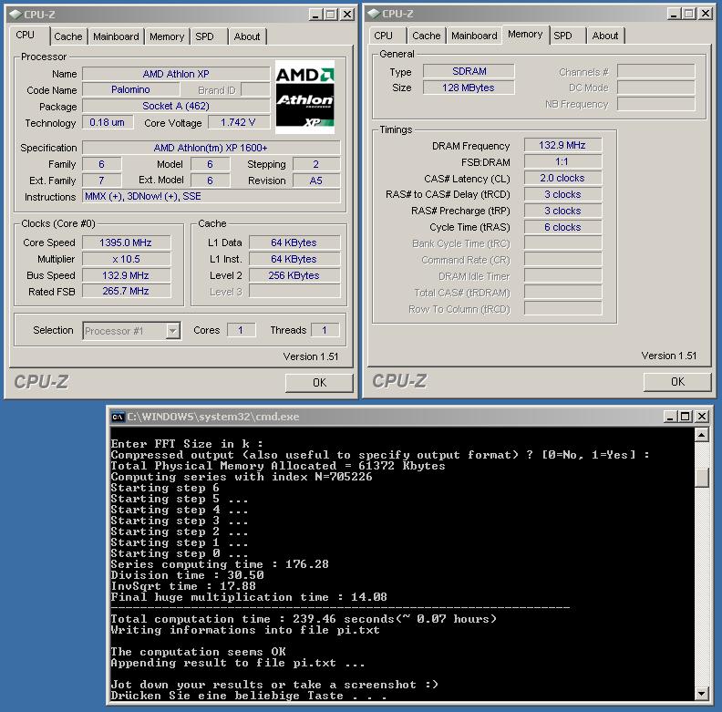This screenshot has width=722, height=712.
Task: Click the Code Name value 'Palomino'
Action: pyautogui.click(x=130, y=90)
